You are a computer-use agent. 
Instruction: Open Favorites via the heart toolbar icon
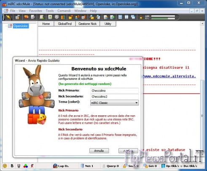click(x=26, y=17)
